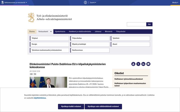Click the Oikotiet heading
The width and height of the screenshot is (180, 112).
(119, 73)
